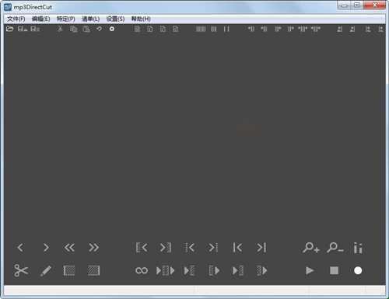Click the page icon numbered 2
Viewport: 389px width, 299px height.
163,29
